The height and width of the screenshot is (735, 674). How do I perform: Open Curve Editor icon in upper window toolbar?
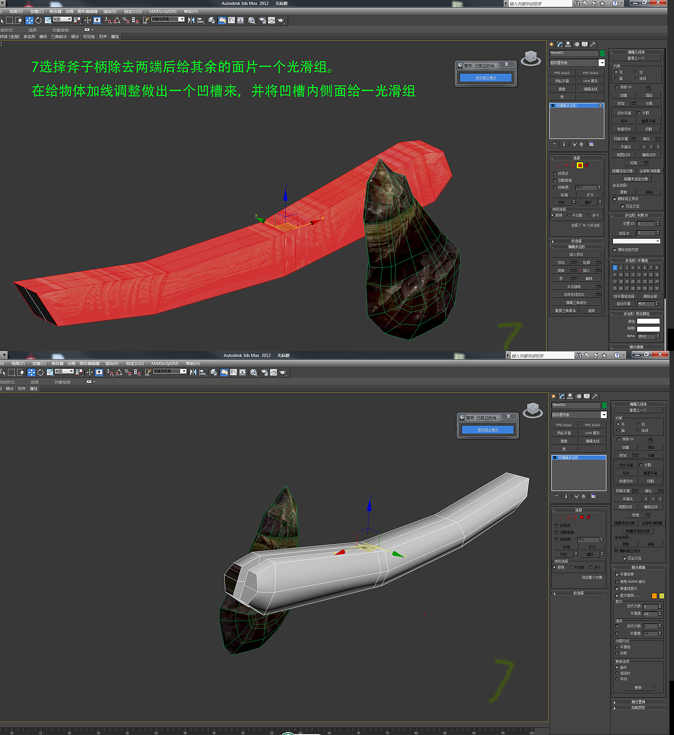point(231,20)
